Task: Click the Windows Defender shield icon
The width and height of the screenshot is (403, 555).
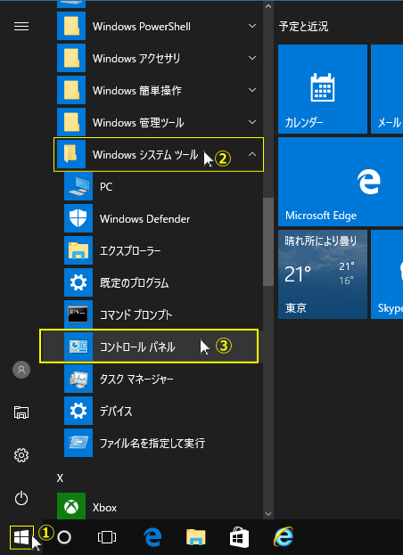Action: pyautogui.click(x=78, y=218)
